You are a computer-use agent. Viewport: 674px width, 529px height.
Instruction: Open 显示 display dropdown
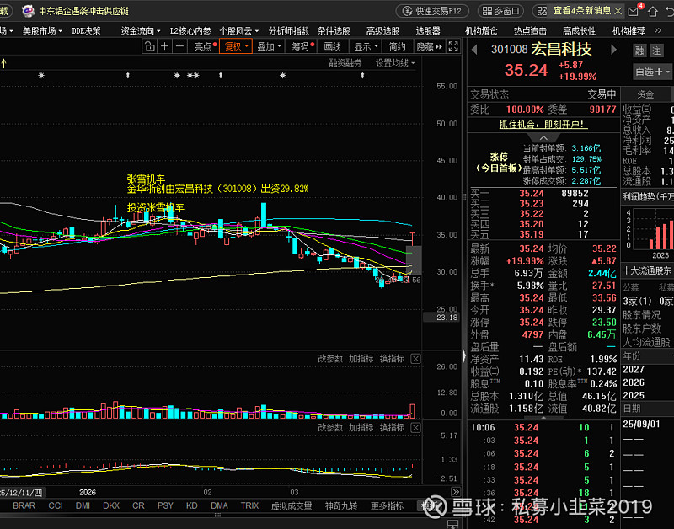366,46
